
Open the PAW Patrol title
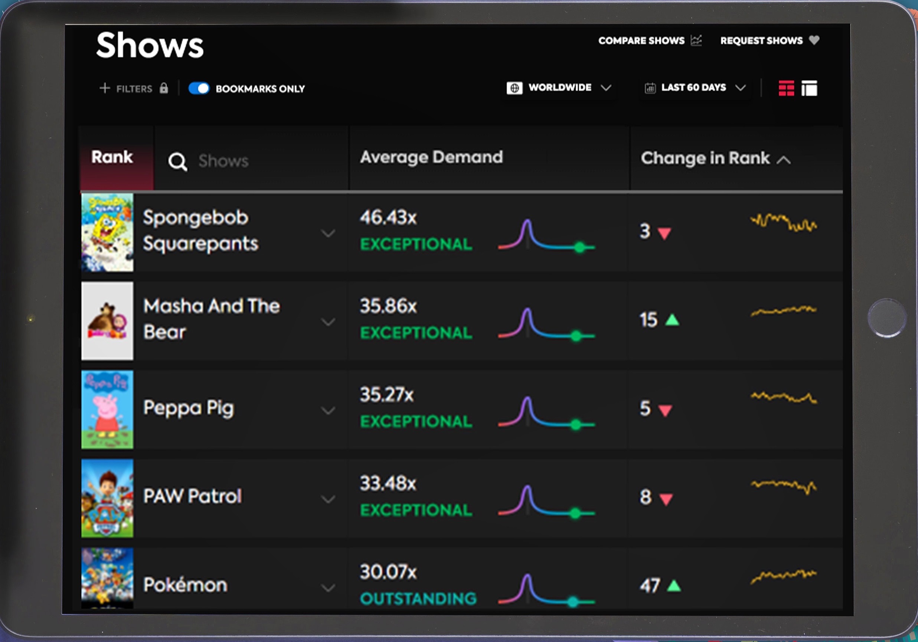[192, 496]
